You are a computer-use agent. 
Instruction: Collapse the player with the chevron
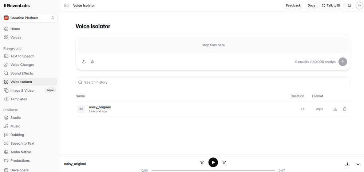358,164
